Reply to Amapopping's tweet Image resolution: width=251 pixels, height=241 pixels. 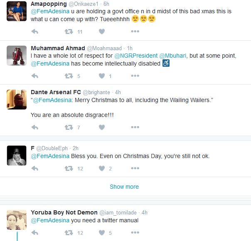(x=35, y=32)
